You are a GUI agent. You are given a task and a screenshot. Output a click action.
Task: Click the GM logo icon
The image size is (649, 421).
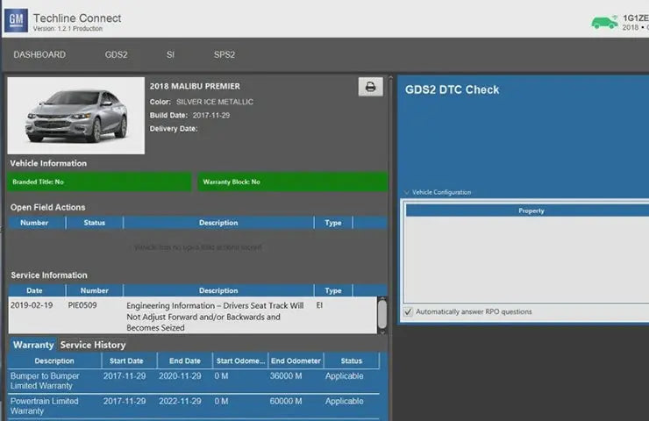point(16,19)
